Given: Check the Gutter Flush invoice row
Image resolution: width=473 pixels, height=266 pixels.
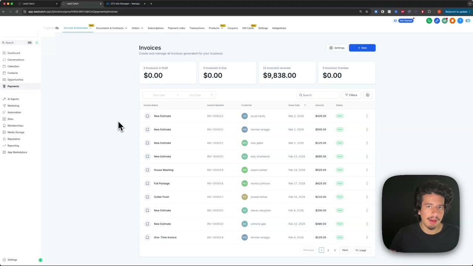Looking at the screenshot, I should [147, 197].
